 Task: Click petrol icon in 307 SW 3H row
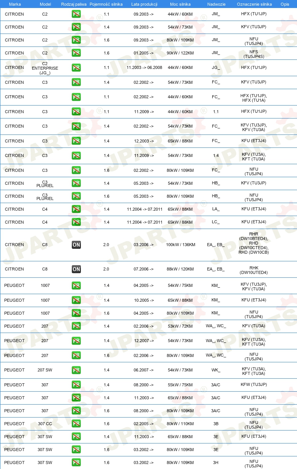click(76, 463)
